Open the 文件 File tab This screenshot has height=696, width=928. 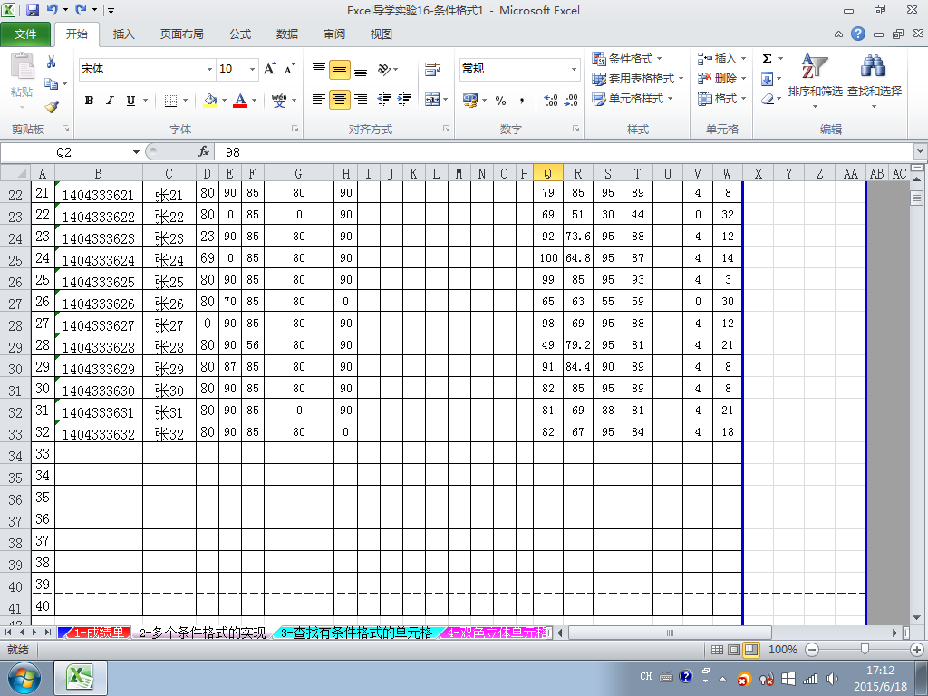[x=25, y=34]
